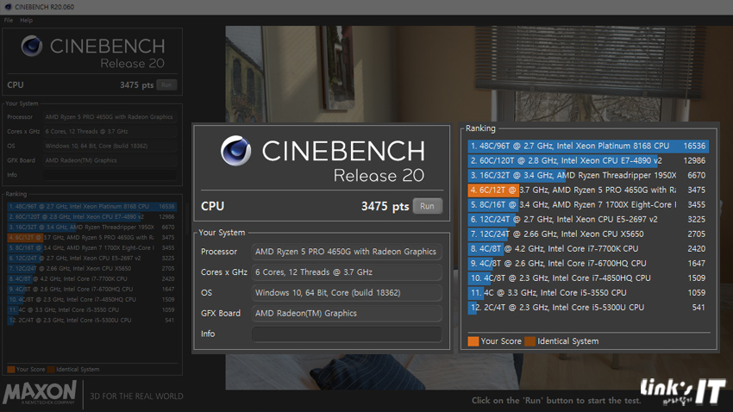Select Intel Xeon Platinum 8168 ranking row
This screenshot has height=412, width=733.
pyautogui.click(x=92, y=206)
